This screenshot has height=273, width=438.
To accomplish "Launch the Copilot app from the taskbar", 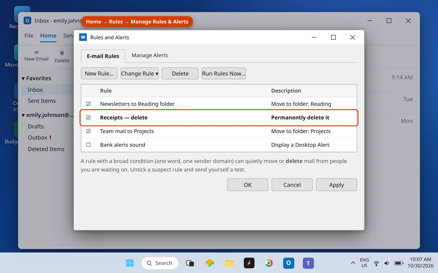I will 210,263.
